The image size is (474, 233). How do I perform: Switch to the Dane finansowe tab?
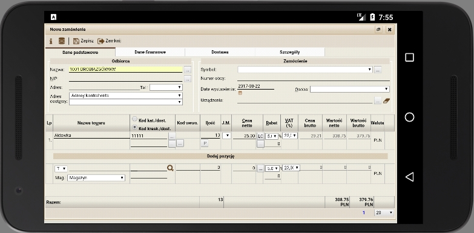(150, 52)
